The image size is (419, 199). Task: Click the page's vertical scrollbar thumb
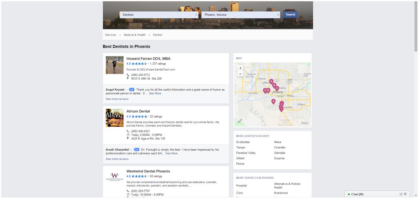point(416,26)
